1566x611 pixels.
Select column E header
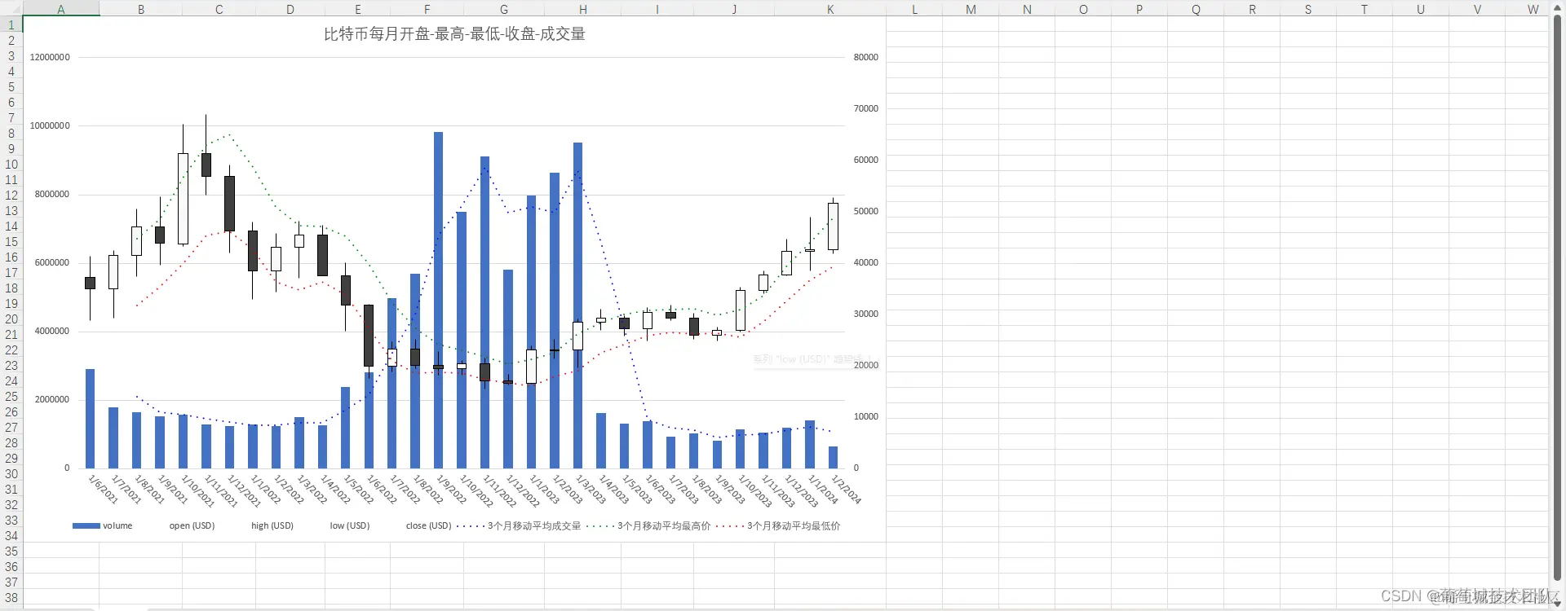point(358,10)
